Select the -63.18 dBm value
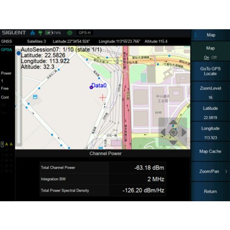 click(x=149, y=168)
